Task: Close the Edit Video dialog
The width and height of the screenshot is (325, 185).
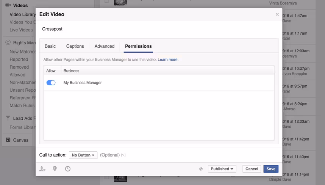Action: (x=277, y=14)
